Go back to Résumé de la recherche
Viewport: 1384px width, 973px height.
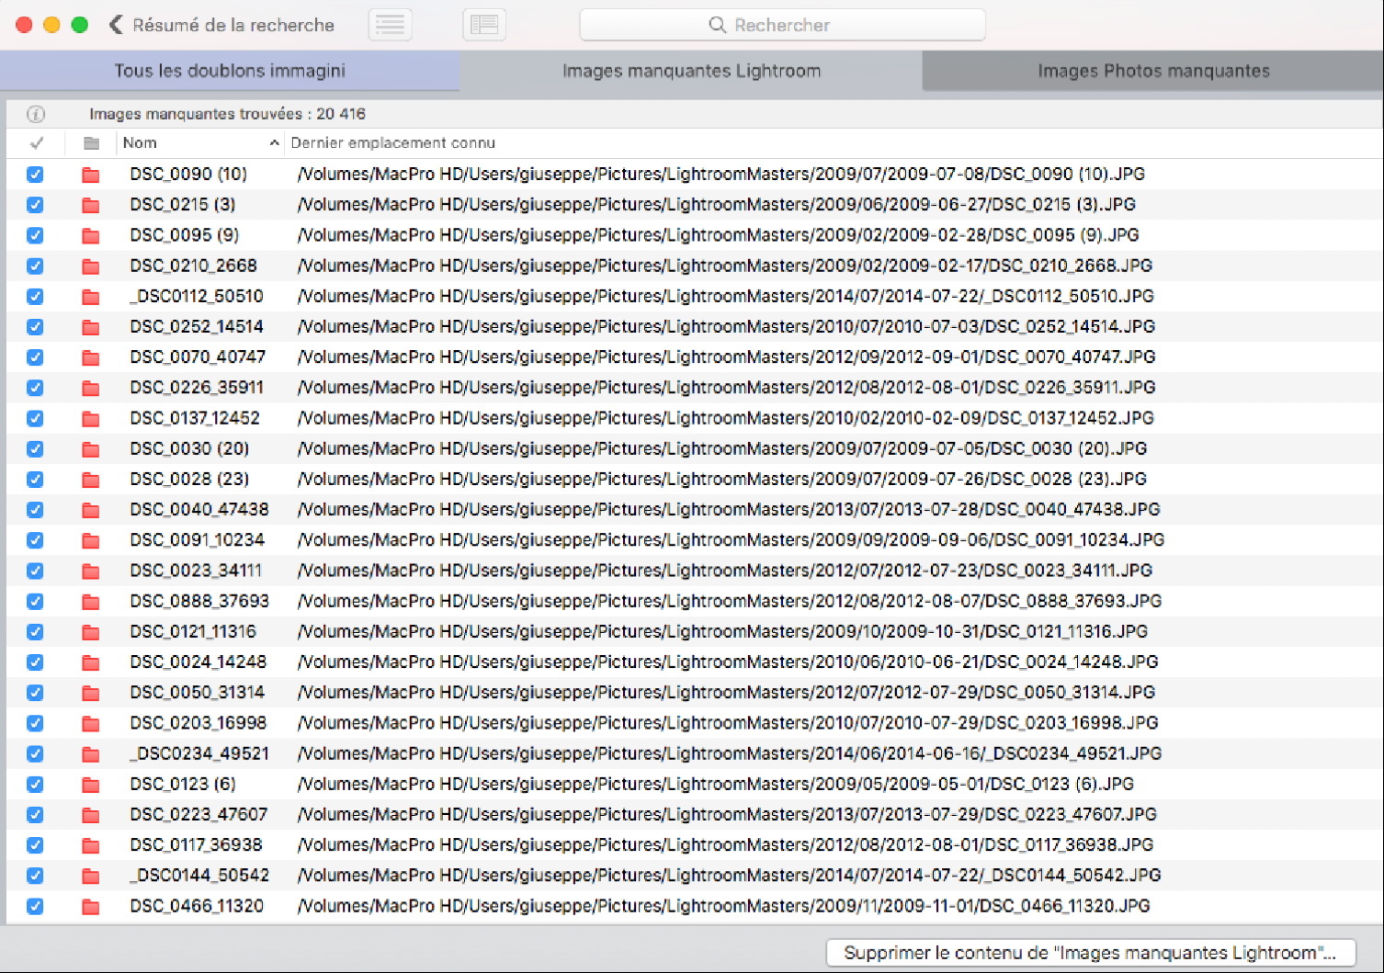[233, 25]
